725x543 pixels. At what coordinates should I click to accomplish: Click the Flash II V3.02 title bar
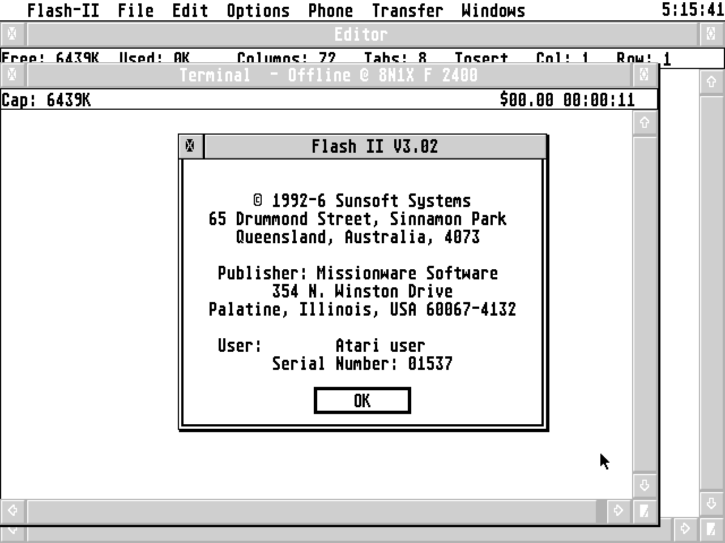[375, 146]
